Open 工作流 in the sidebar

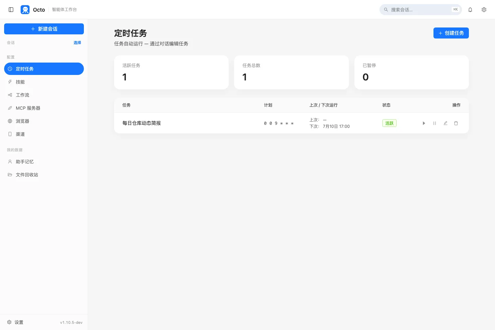point(44,95)
